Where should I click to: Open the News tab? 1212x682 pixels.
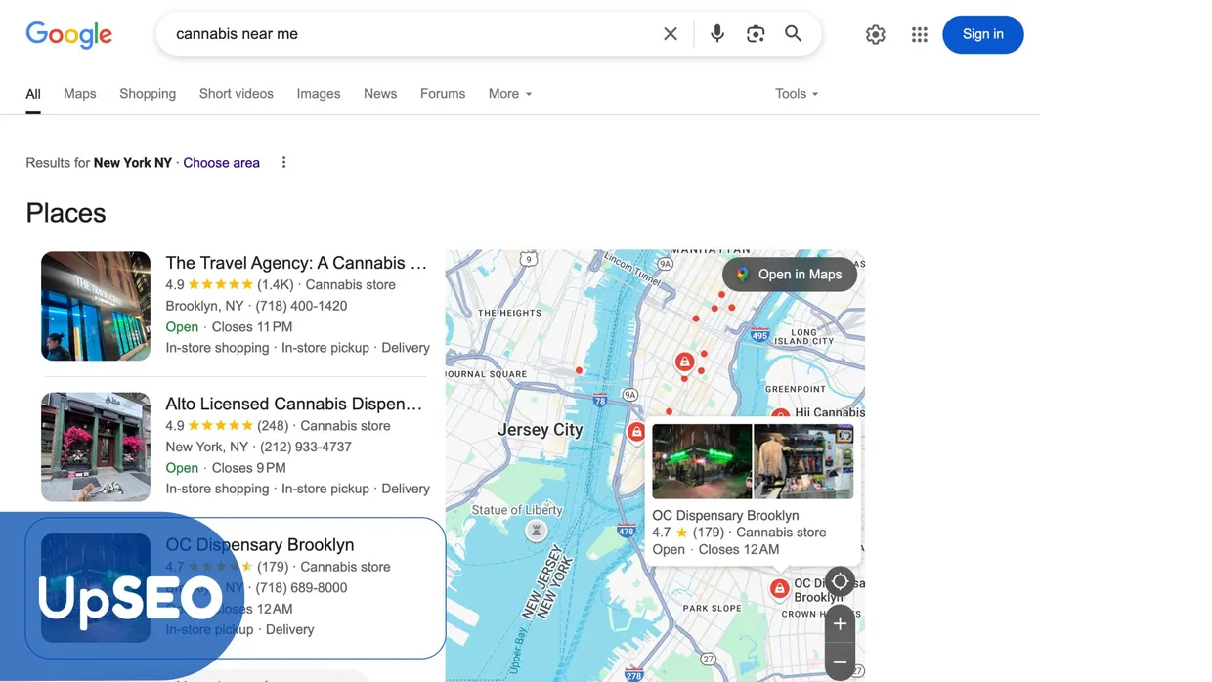380,94
